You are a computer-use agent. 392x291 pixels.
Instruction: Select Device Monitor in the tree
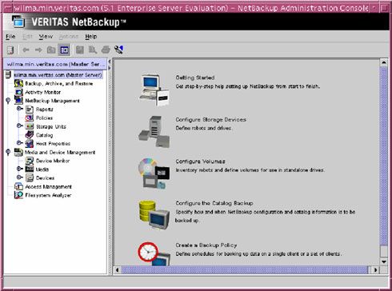click(53, 161)
